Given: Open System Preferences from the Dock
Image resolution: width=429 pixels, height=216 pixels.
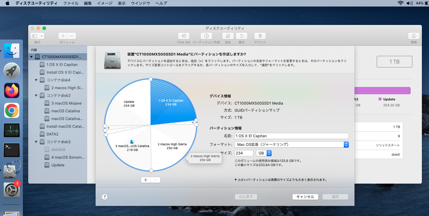Looking at the screenshot, I should (12, 190).
